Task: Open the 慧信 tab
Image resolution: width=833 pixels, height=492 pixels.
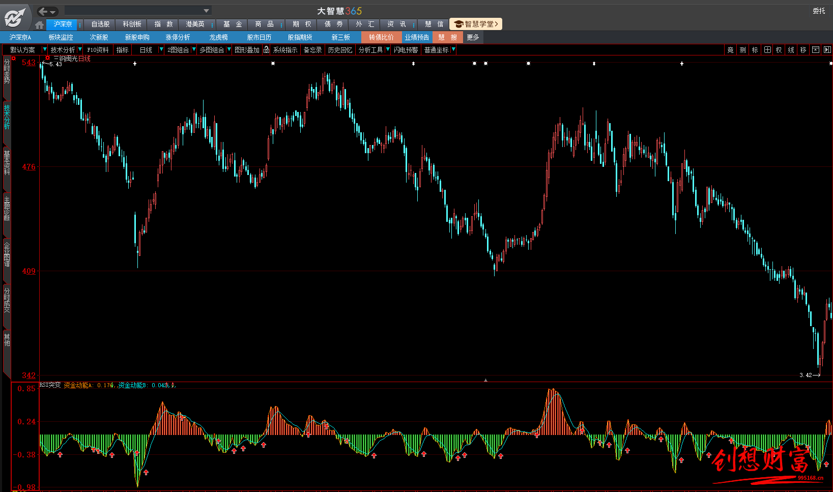Action: click(x=434, y=24)
